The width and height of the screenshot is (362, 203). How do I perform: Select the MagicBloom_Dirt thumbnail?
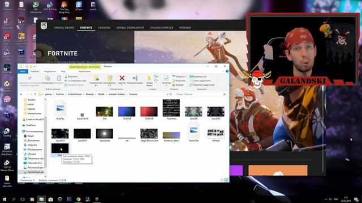click(149, 134)
